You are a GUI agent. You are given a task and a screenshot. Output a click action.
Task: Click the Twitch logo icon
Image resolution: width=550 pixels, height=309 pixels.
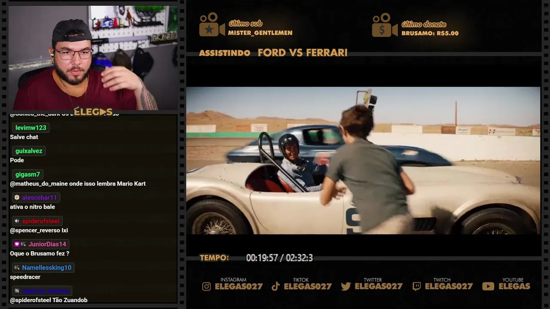(416, 286)
